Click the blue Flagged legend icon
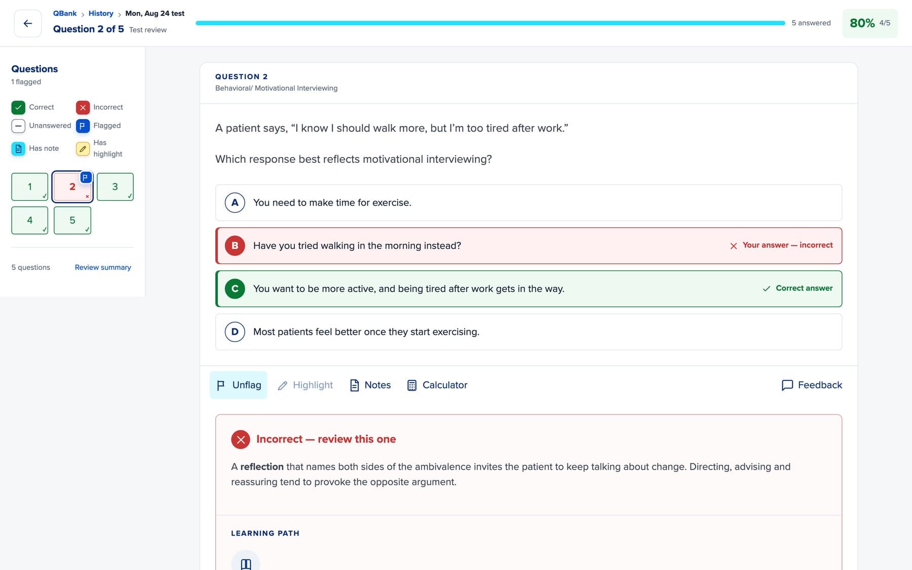This screenshot has height=570, width=912. click(x=83, y=126)
